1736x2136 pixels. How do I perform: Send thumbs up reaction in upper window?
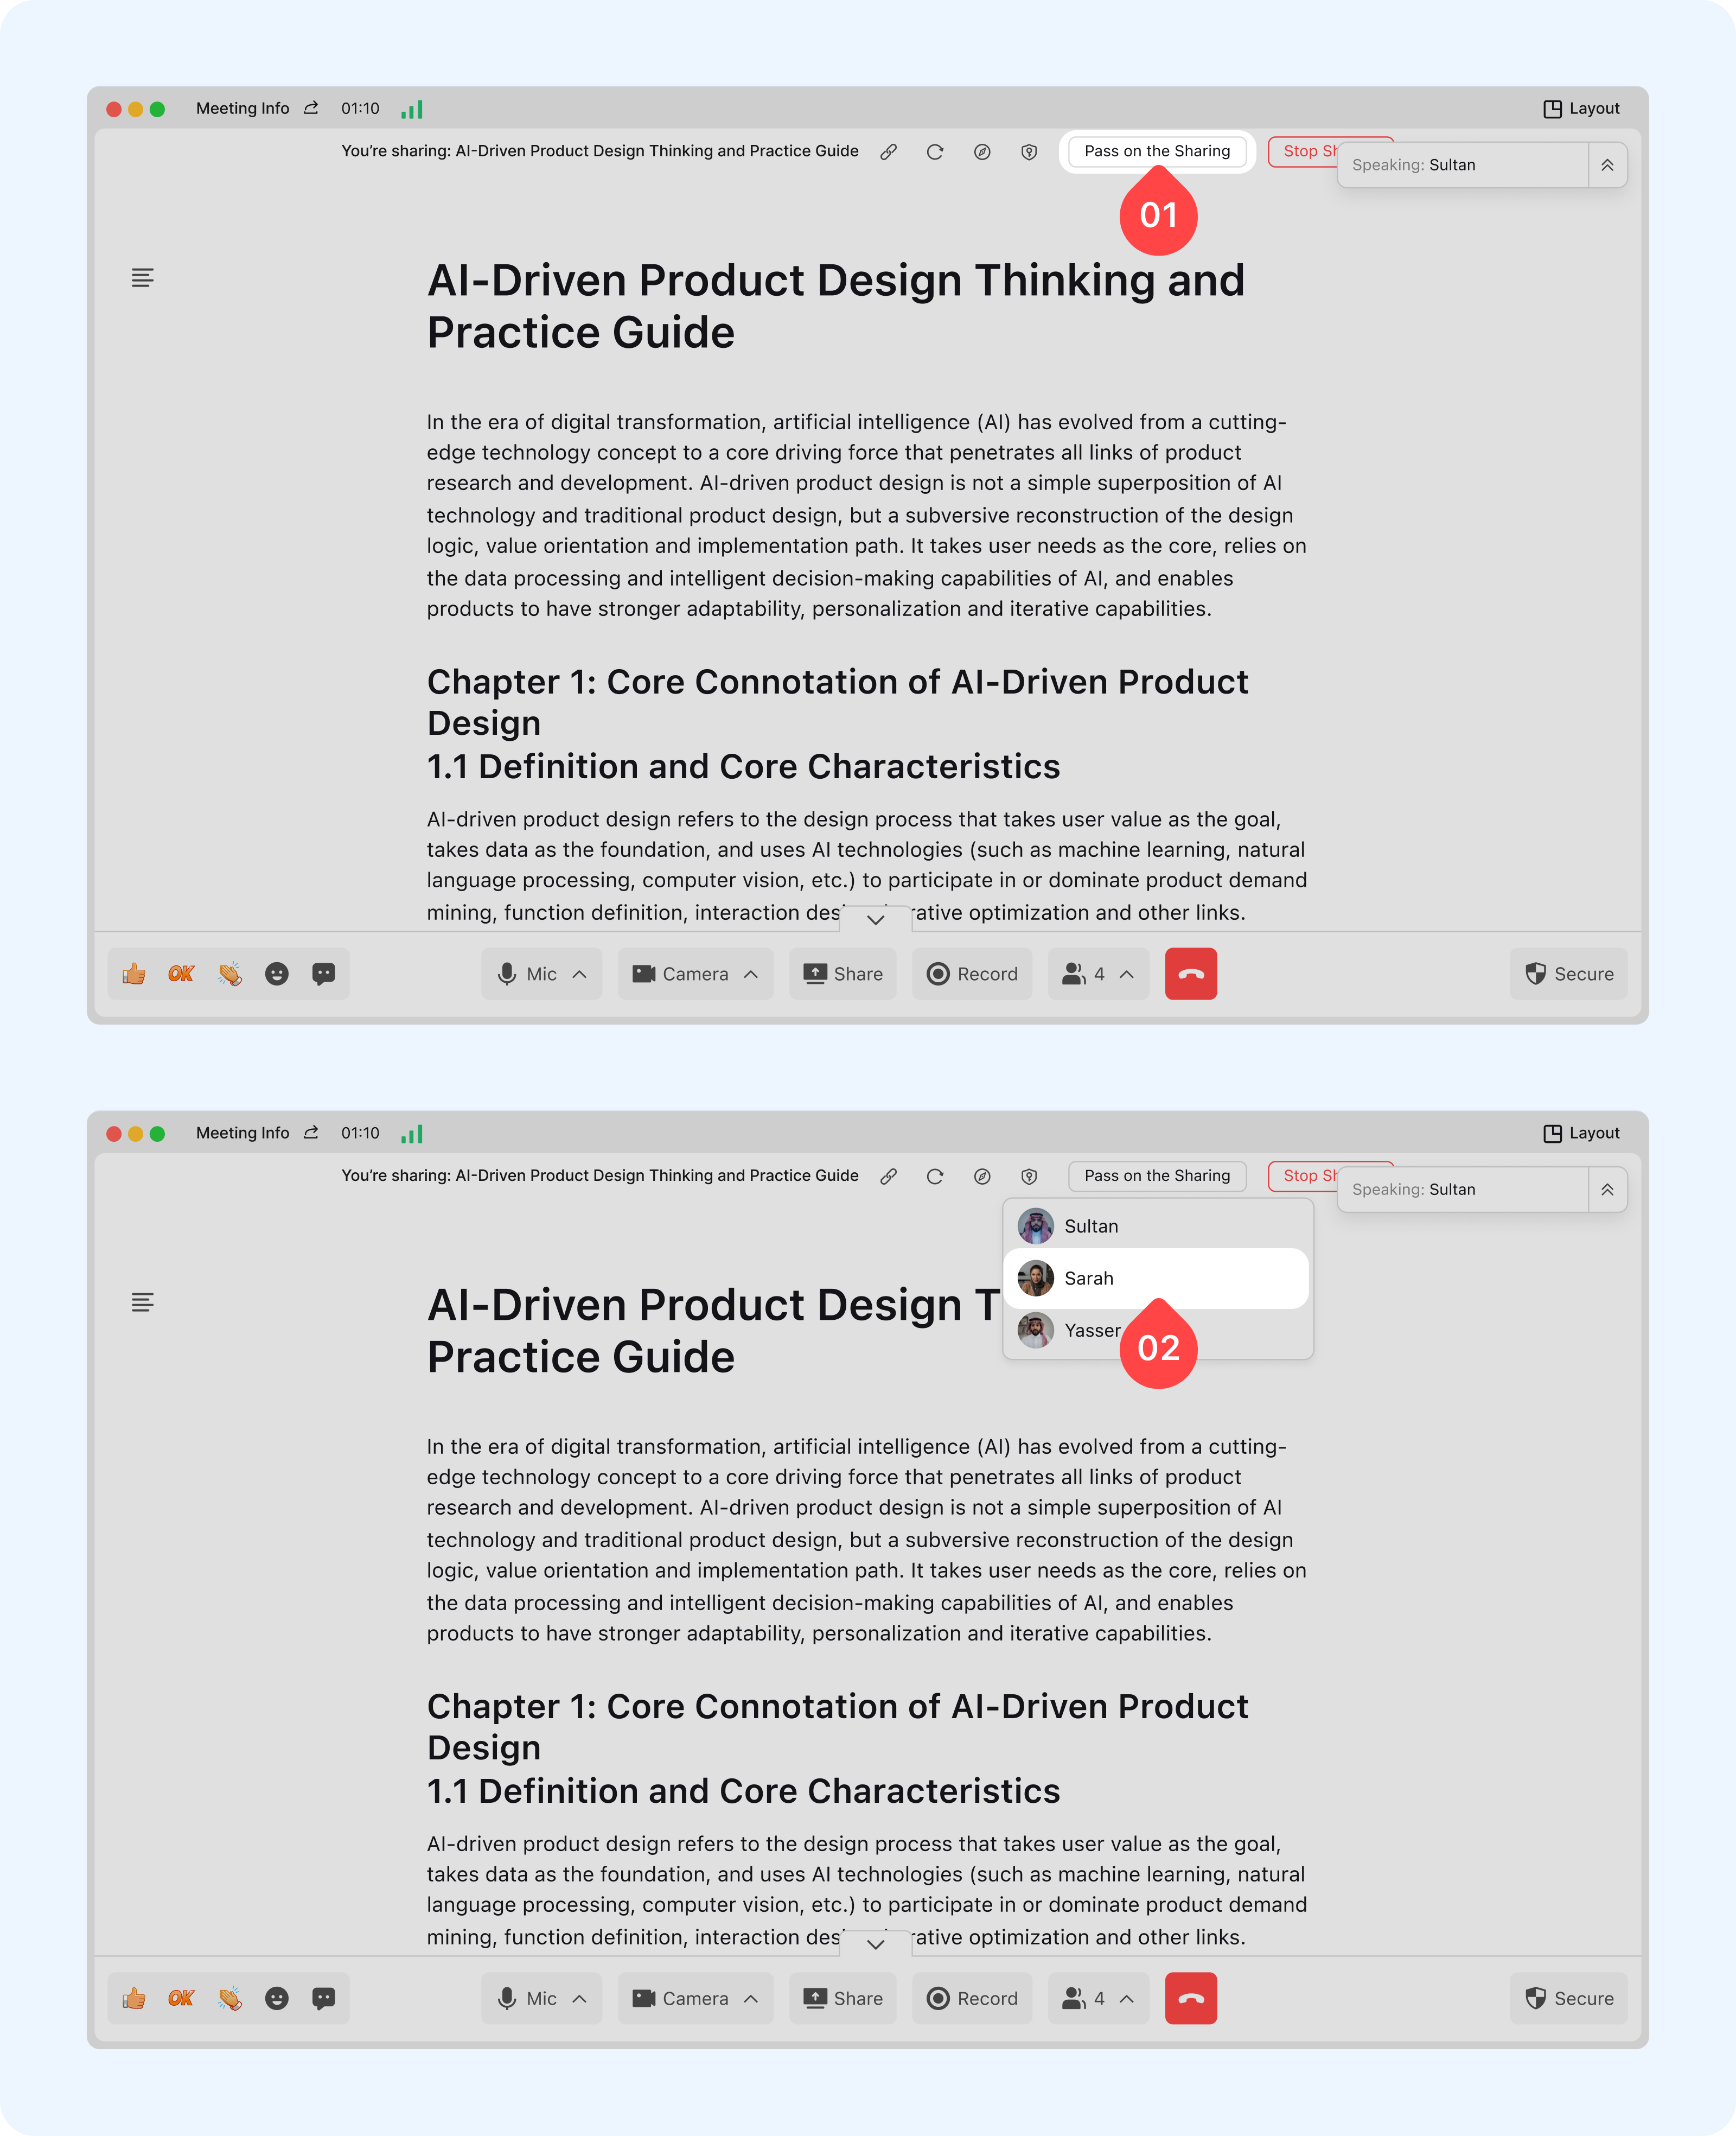(x=134, y=974)
